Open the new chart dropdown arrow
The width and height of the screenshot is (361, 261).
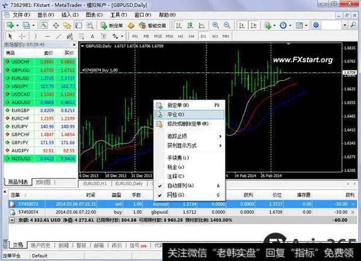tap(17, 25)
